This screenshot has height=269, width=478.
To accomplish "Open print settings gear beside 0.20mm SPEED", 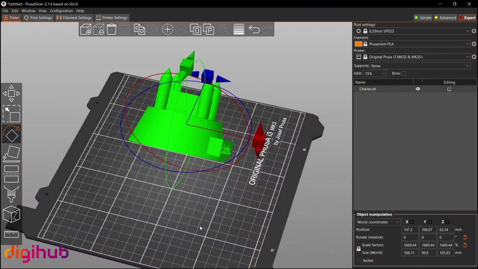I will pos(474,31).
